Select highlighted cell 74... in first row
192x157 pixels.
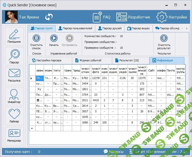click(39, 78)
